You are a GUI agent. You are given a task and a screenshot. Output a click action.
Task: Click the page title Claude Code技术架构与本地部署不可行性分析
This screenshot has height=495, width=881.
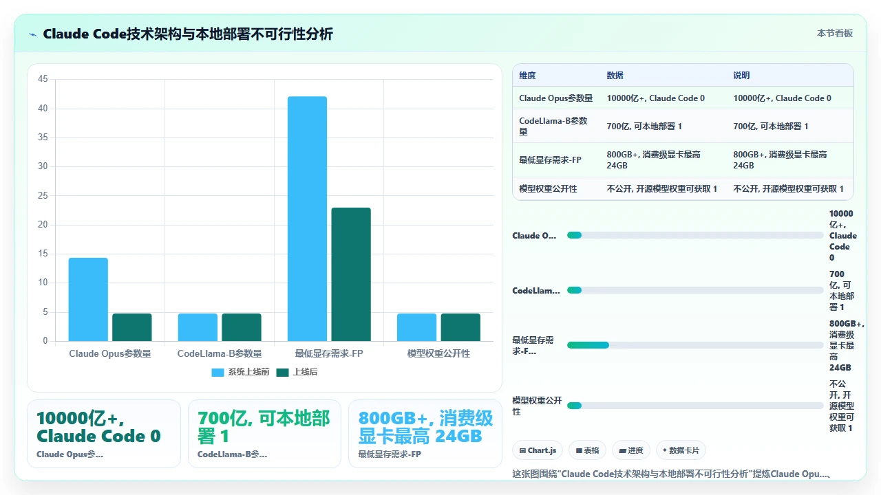coord(188,34)
